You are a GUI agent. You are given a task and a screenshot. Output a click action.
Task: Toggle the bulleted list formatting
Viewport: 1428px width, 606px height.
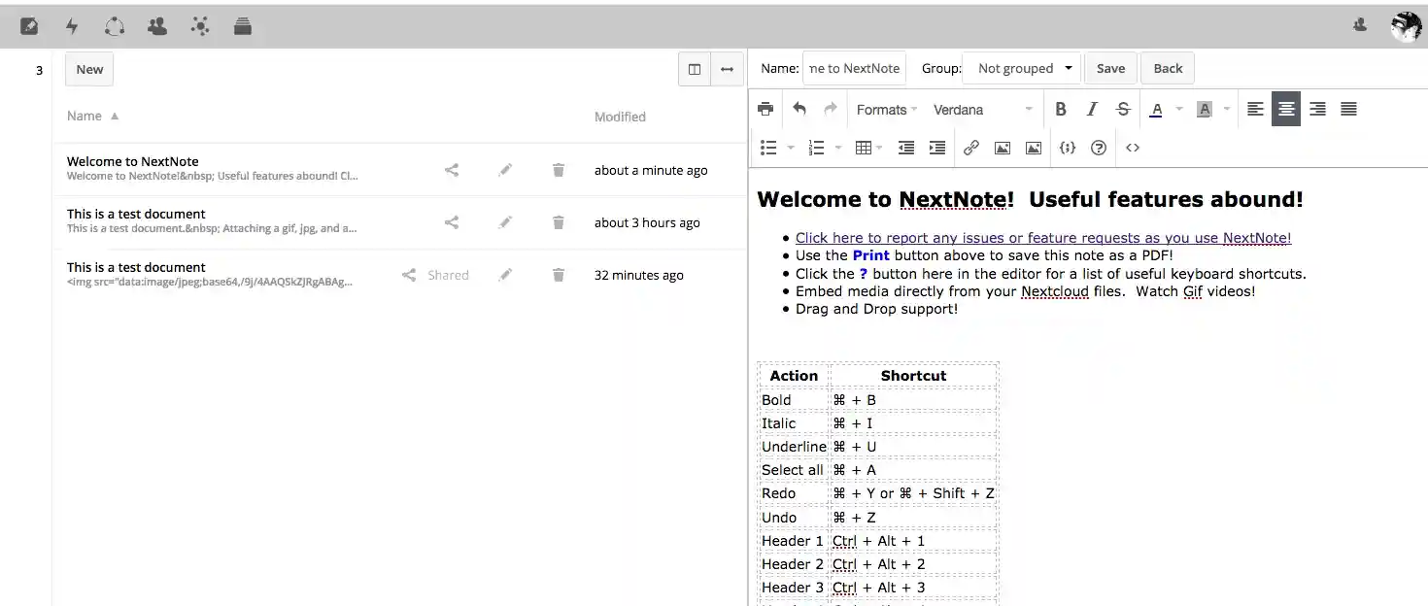[x=766, y=148]
